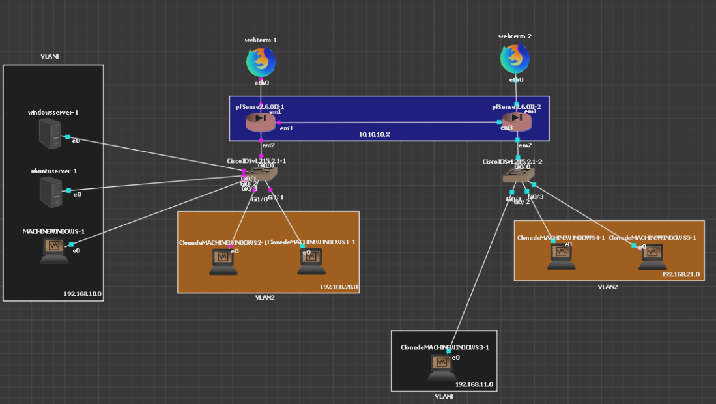Select the ClonedeMACHINEWINDOWS3-1 computer icon
Viewport: 716px width, 404px height.
442,366
